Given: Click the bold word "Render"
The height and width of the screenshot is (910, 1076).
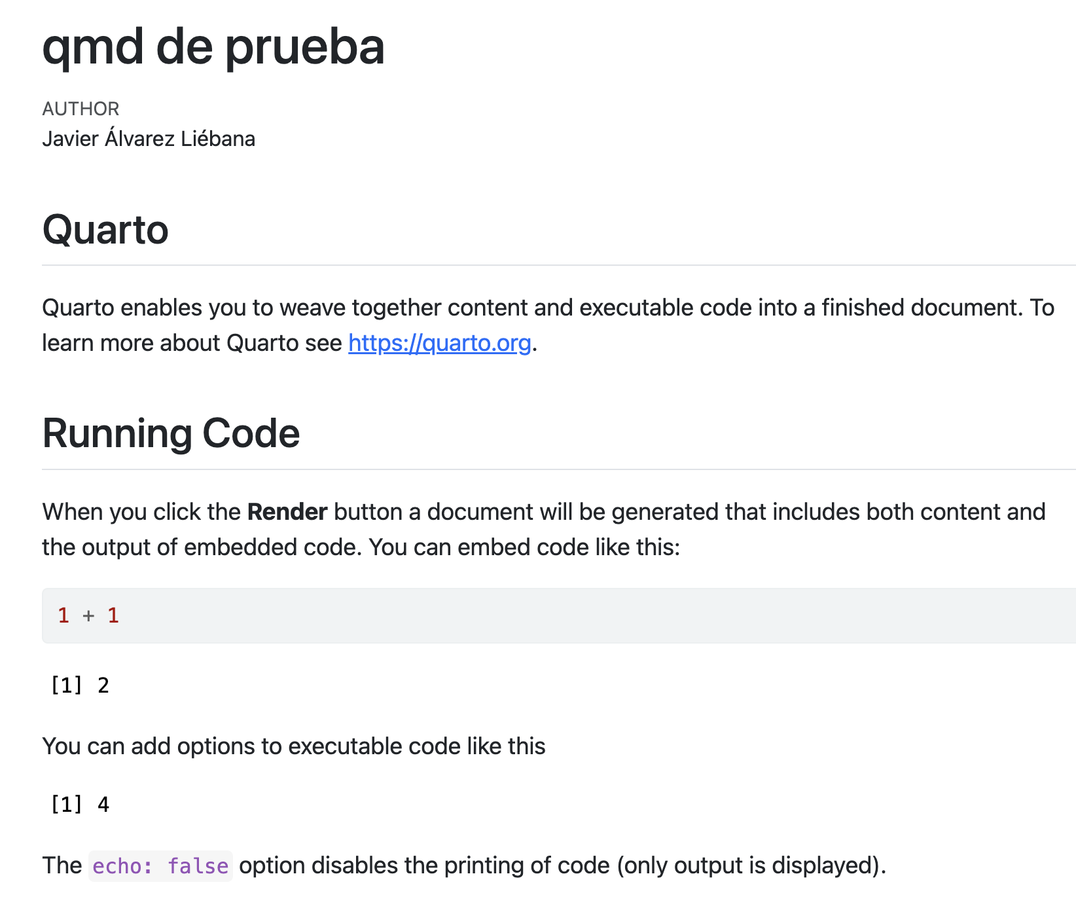Looking at the screenshot, I should click(287, 512).
